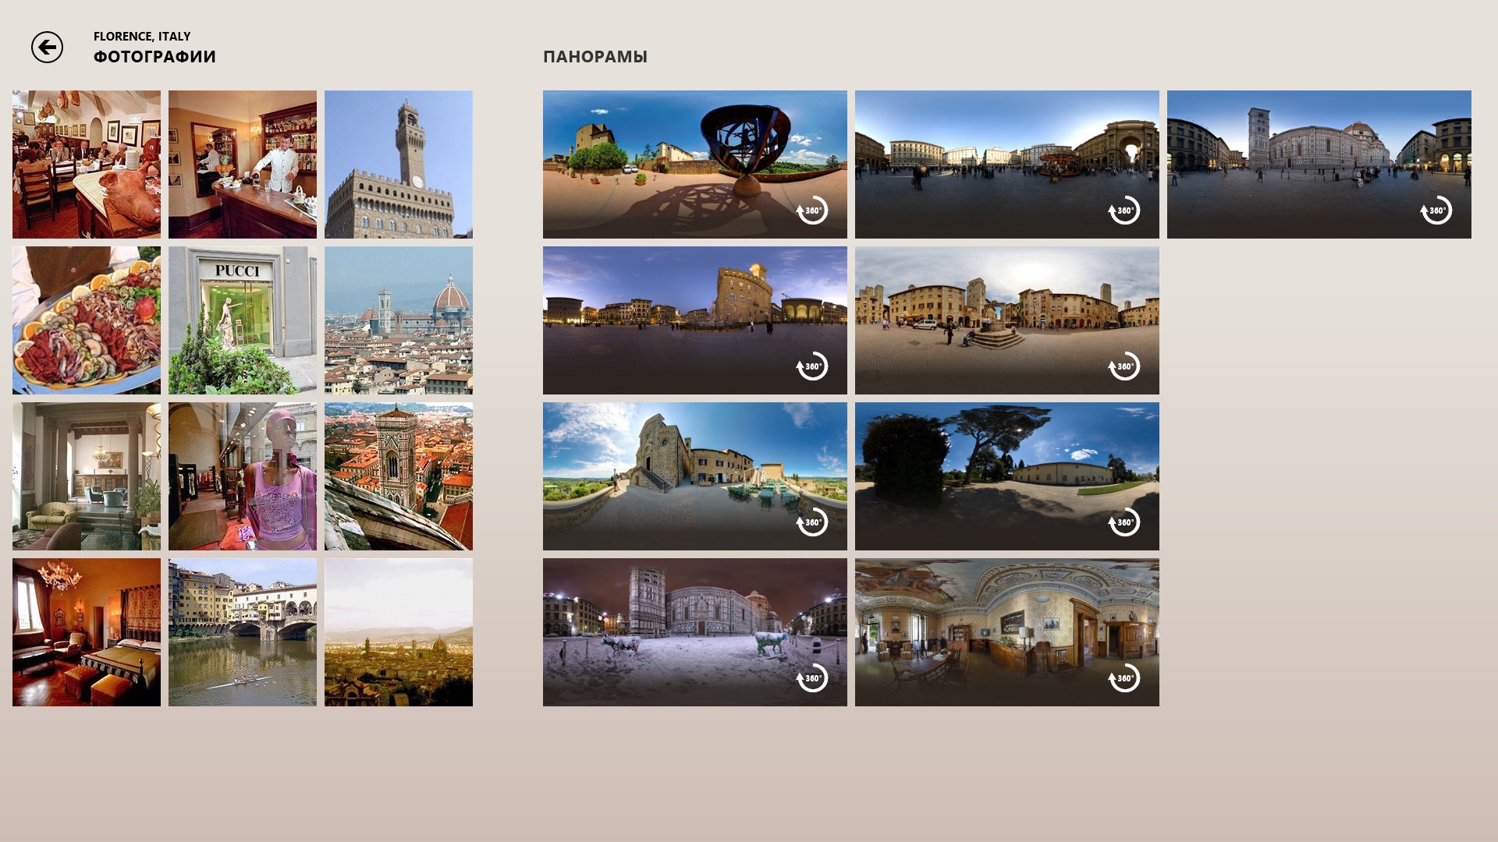Click 360° icon on cathedral dusk panorama
1498x842 pixels.
point(1436,210)
